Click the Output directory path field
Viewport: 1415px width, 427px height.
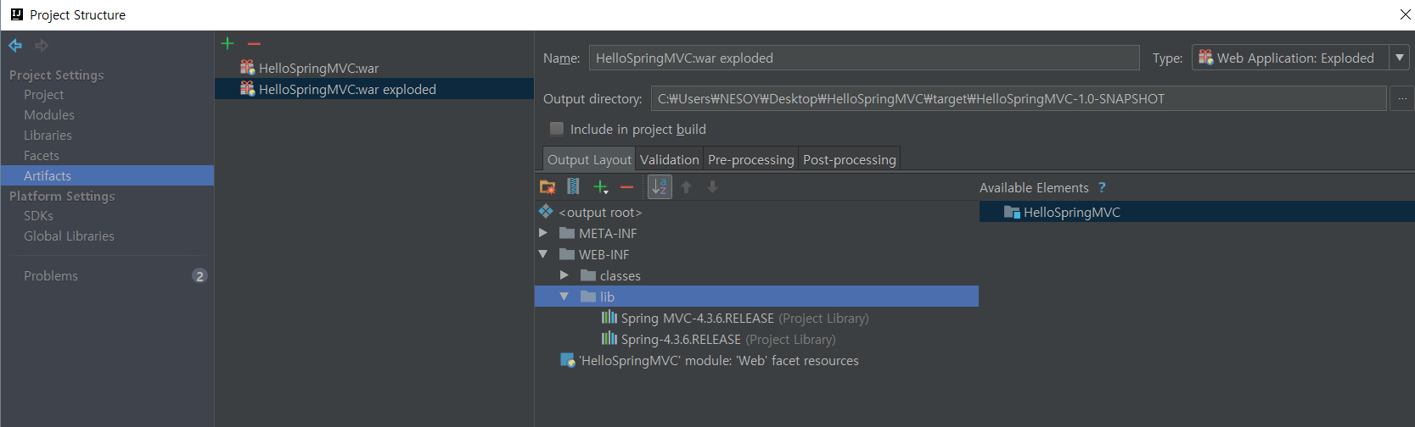point(1019,99)
